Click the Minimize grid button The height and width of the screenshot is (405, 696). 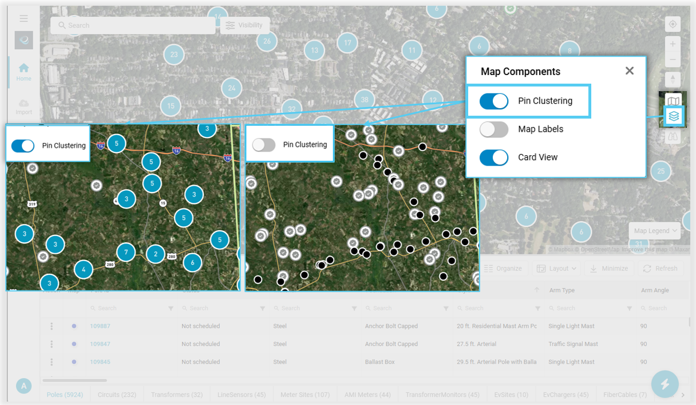[609, 268]
